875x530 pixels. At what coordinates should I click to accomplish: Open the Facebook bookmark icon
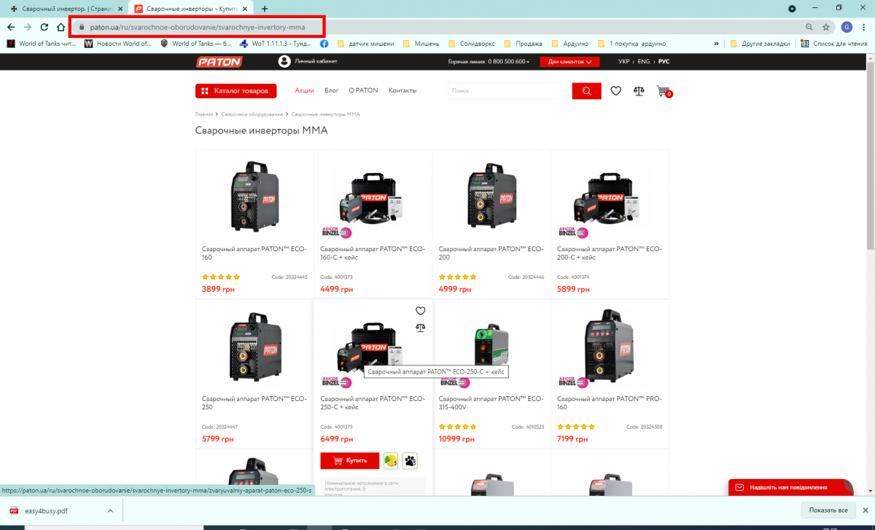324,44
